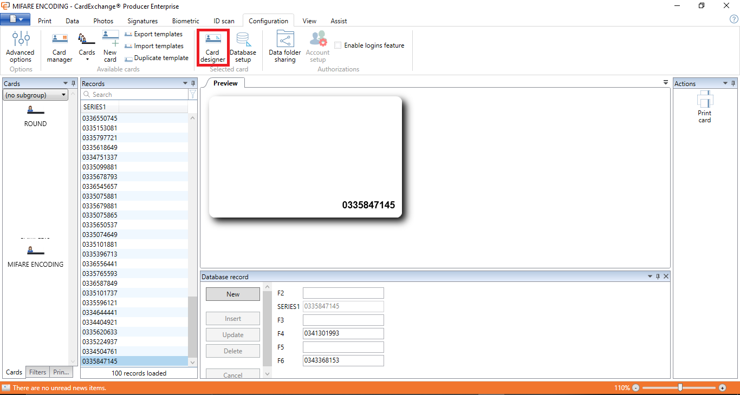Click the zoom in plus button
This screenshot has width=740, height=395.
(x=722, y=388)
